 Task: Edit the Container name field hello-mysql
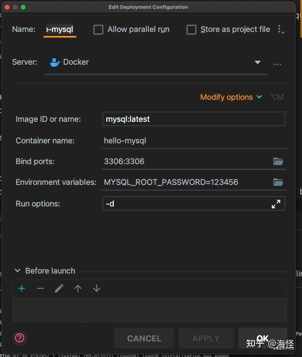(194, 141)
